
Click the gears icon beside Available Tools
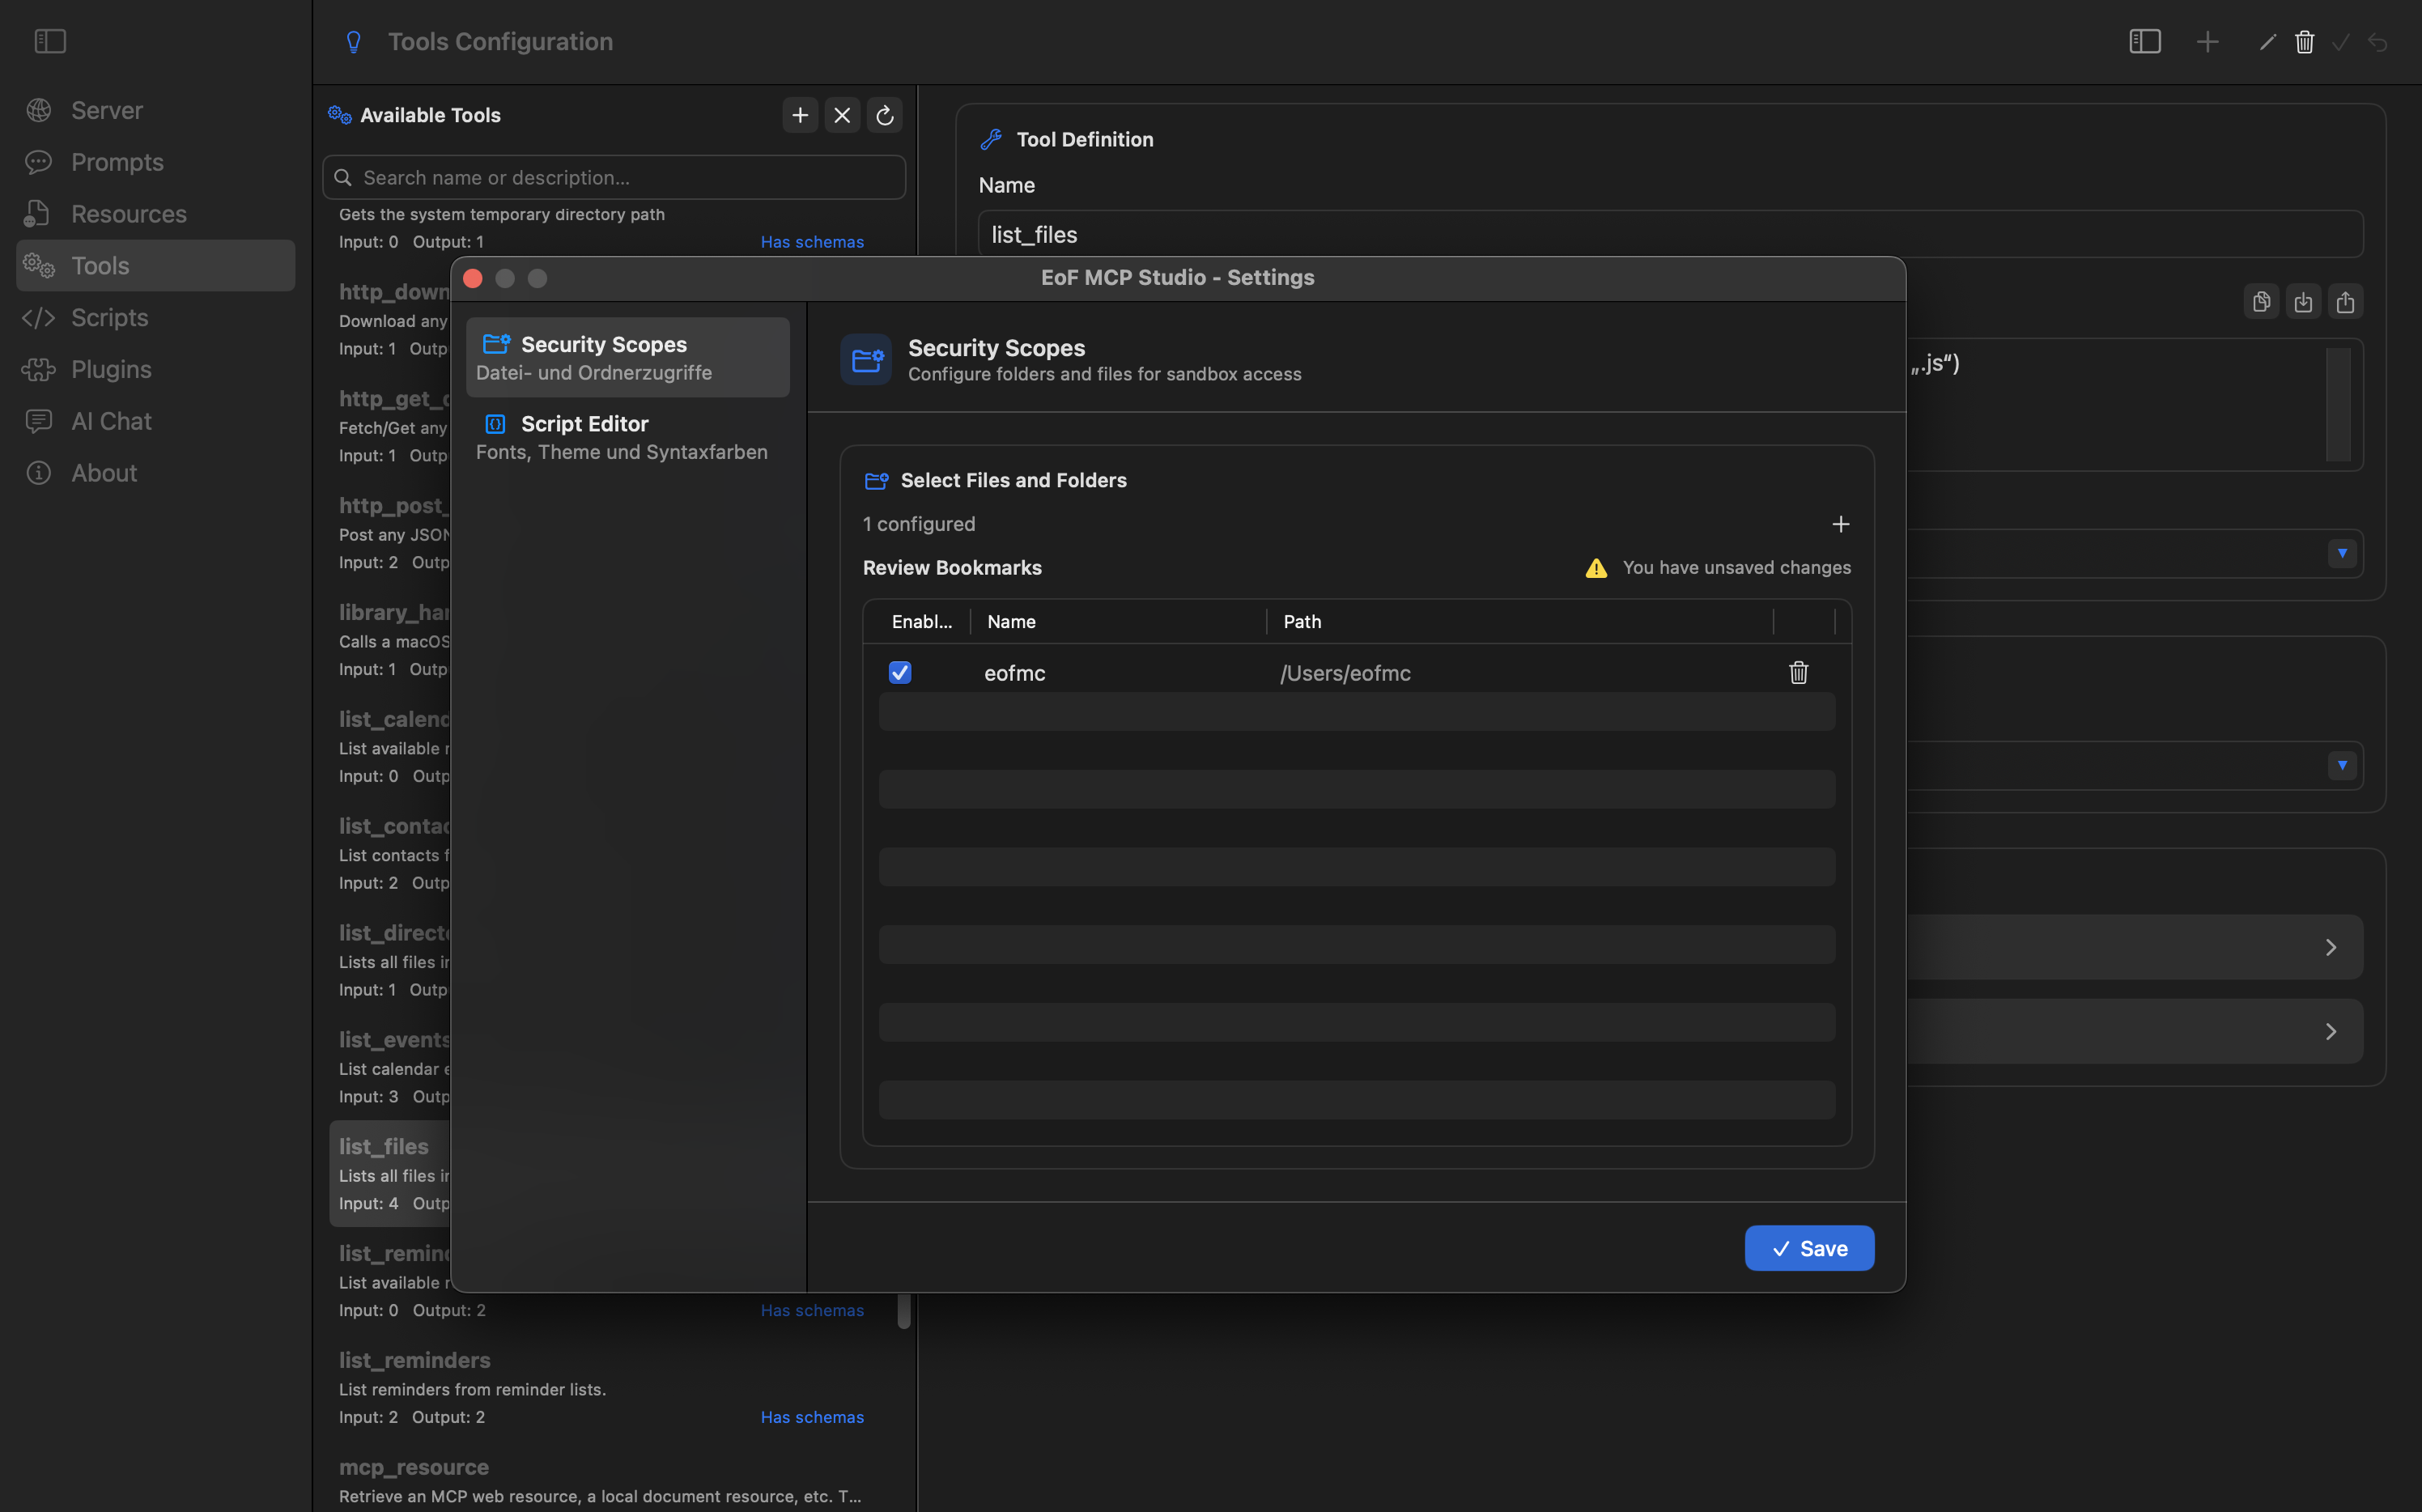point(340,115)
